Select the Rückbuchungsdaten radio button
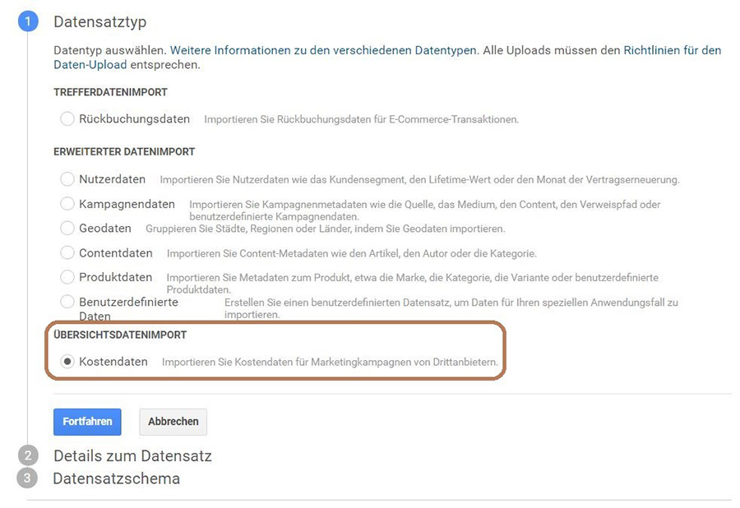 67,119
